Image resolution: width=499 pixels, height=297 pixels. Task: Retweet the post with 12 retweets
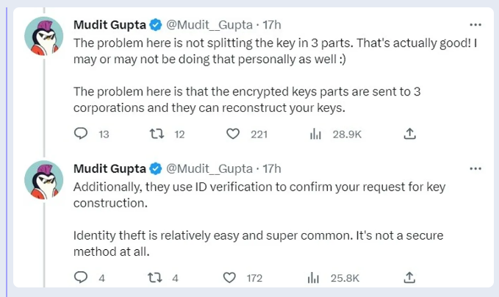(157, 134)
